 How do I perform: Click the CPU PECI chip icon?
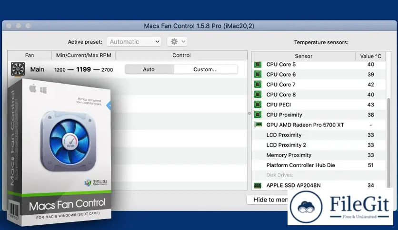pos(258,105)
